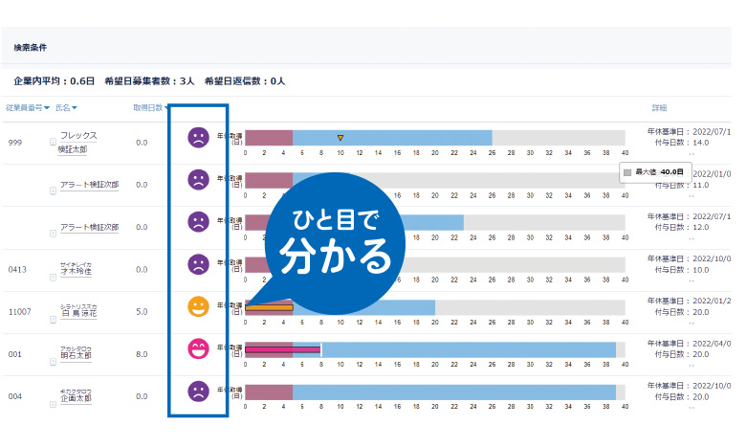Click the sad face icon for フレックス検証太郎

click(x=198, y=137)
